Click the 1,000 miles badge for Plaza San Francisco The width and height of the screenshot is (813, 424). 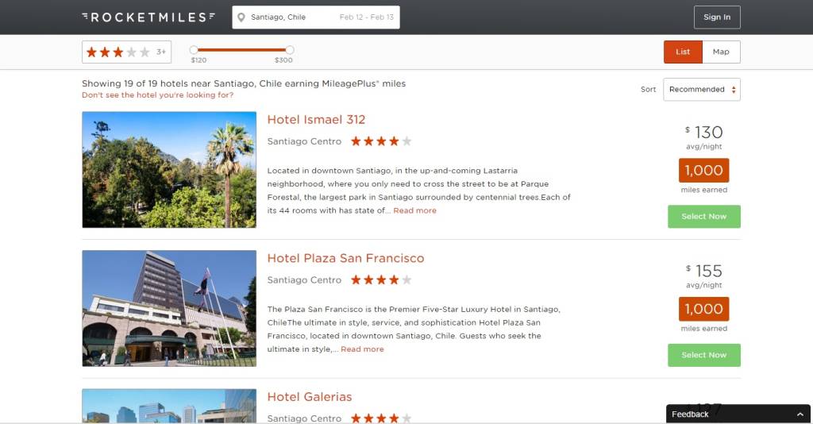coord(703,309)
